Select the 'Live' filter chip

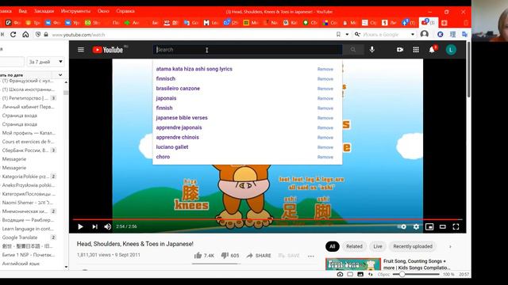(x=378, y=246)
